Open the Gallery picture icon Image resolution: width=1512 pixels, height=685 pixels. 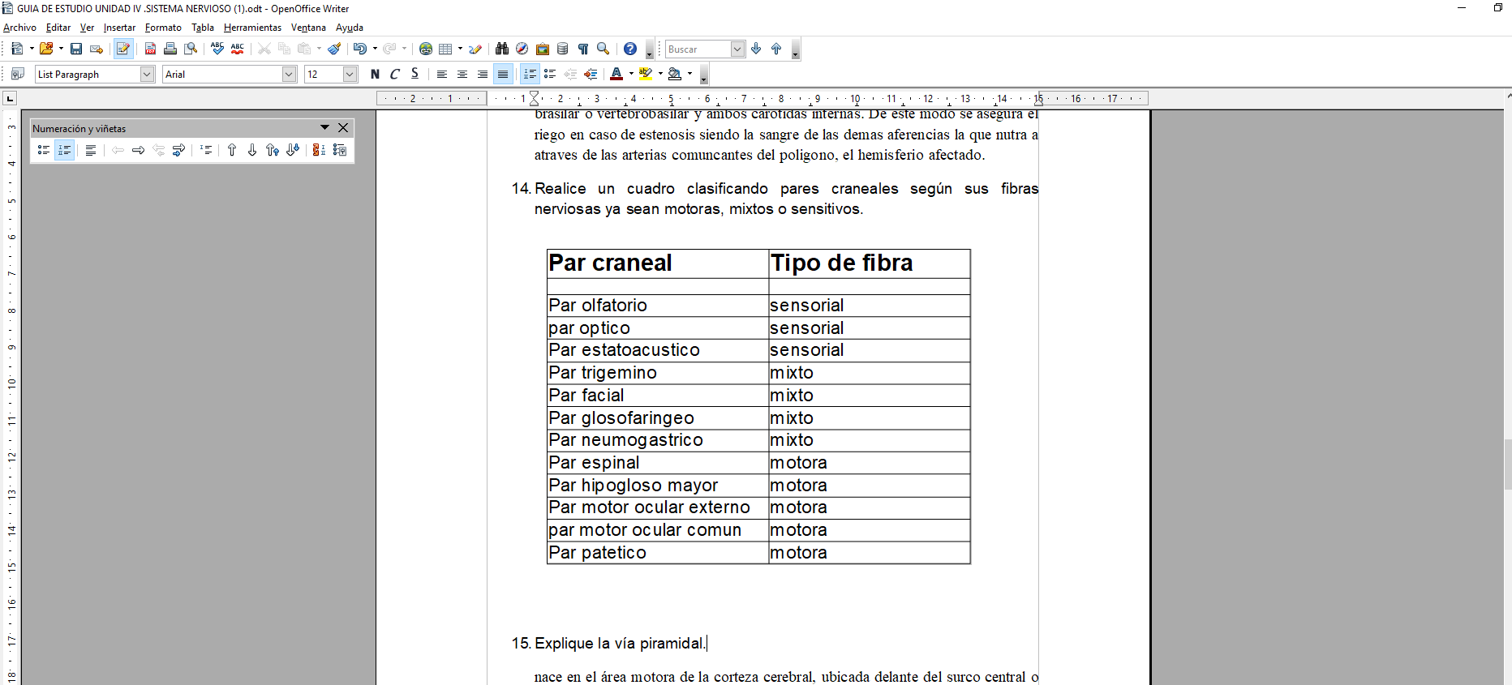coord(543,49)
